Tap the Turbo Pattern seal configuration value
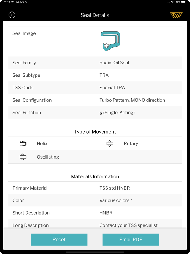Viewport: 190px width, 254px height. coord(132,100)
